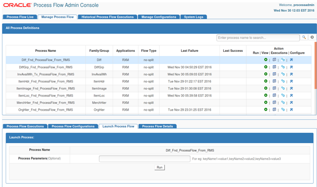
Task: View DiffGrp_Fnd_ProcessFlow_From_RMS definition icon
Action: click(274, 67)
